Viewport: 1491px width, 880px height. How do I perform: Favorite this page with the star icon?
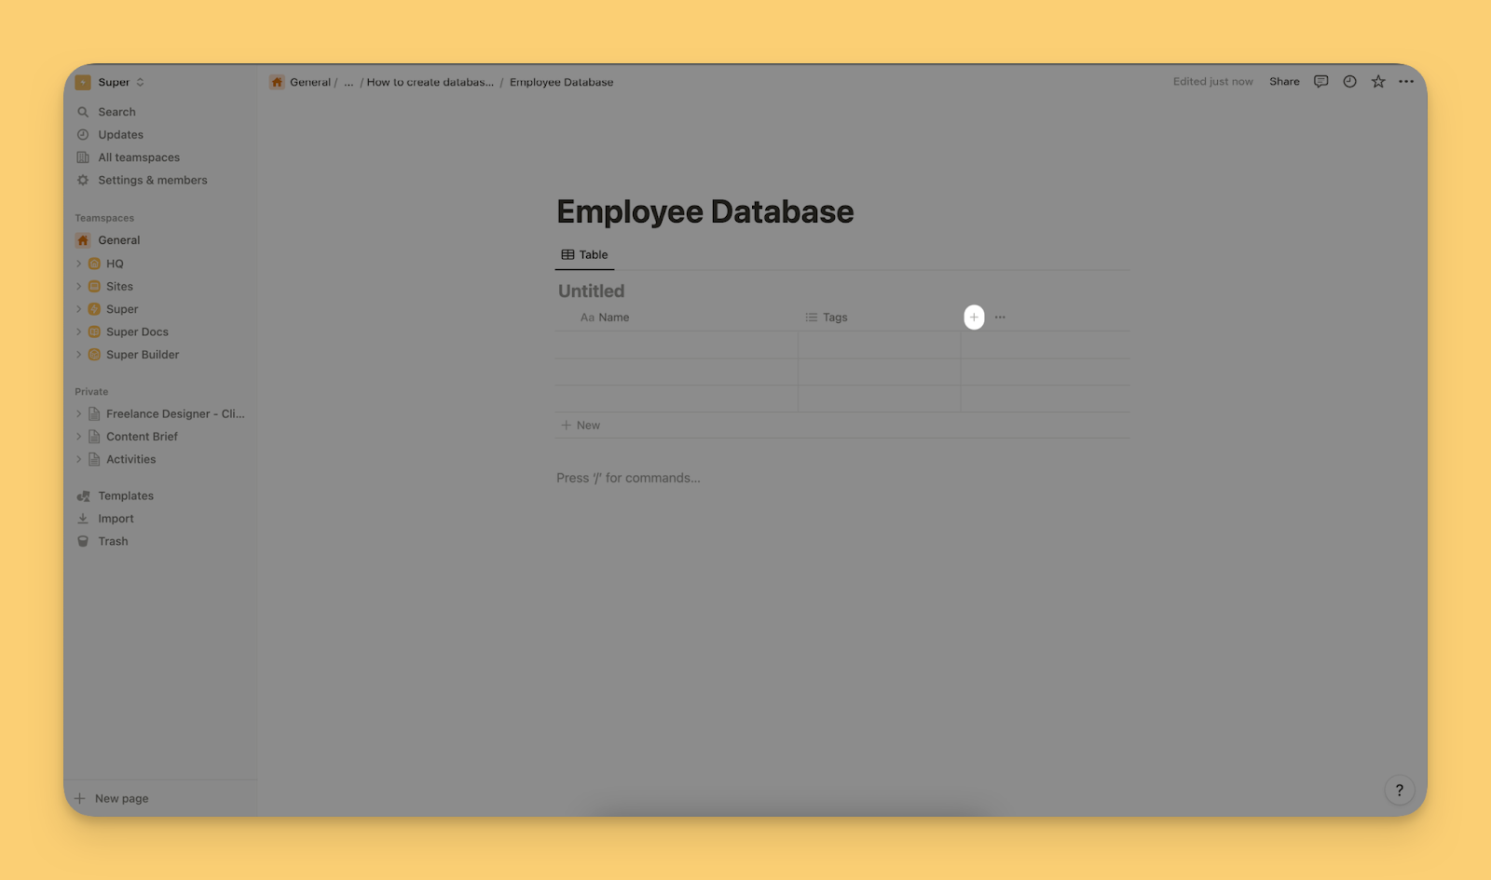click(x=1378, y=82)
